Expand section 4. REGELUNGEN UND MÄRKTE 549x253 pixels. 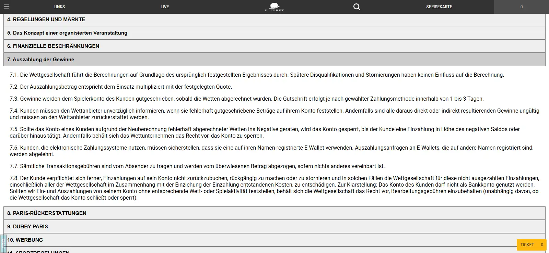pos(274,20)
